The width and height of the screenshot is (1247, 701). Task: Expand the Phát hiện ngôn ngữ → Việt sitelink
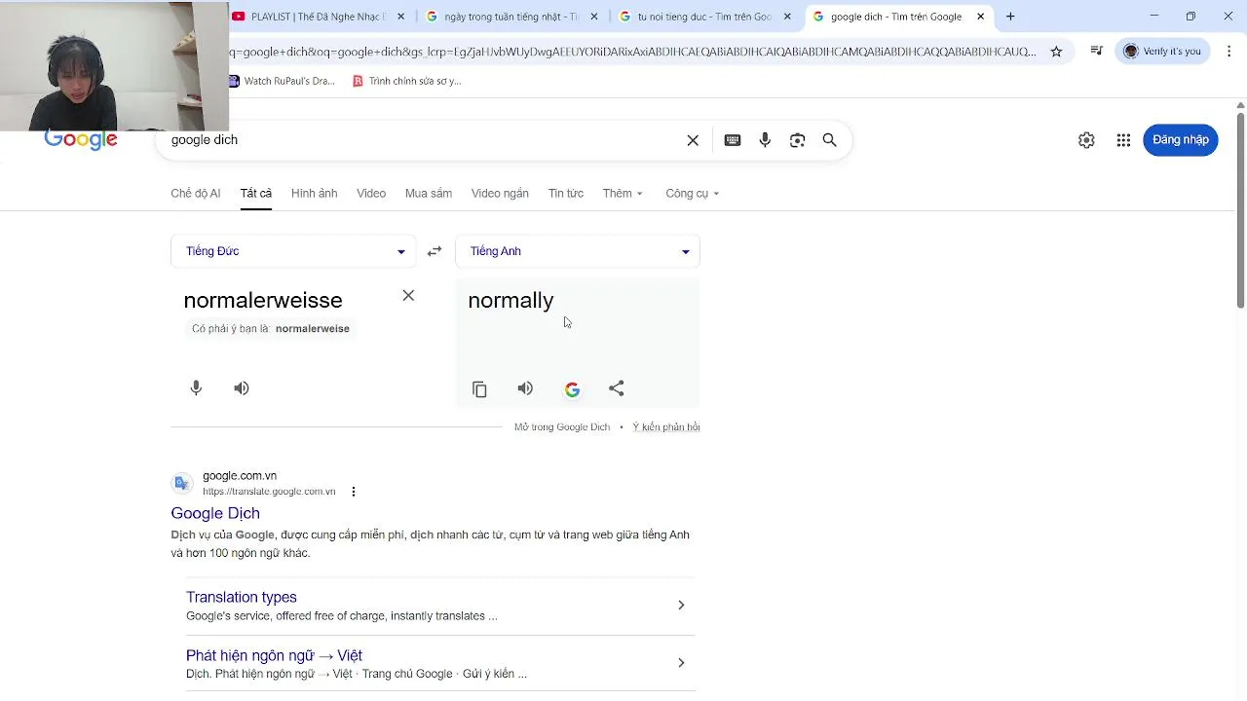[681, 663]
